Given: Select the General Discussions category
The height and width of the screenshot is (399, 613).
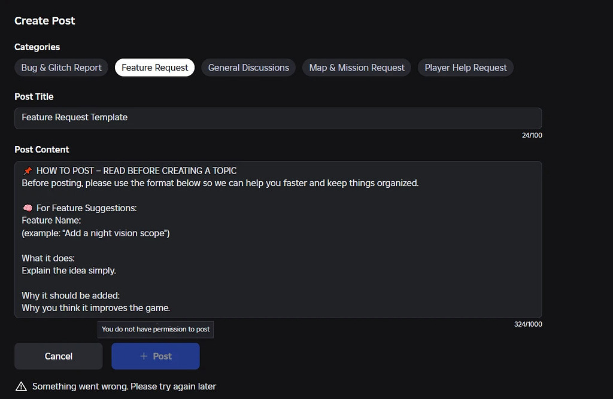Looking at the screenshot, I should click(x=248, y=68).
